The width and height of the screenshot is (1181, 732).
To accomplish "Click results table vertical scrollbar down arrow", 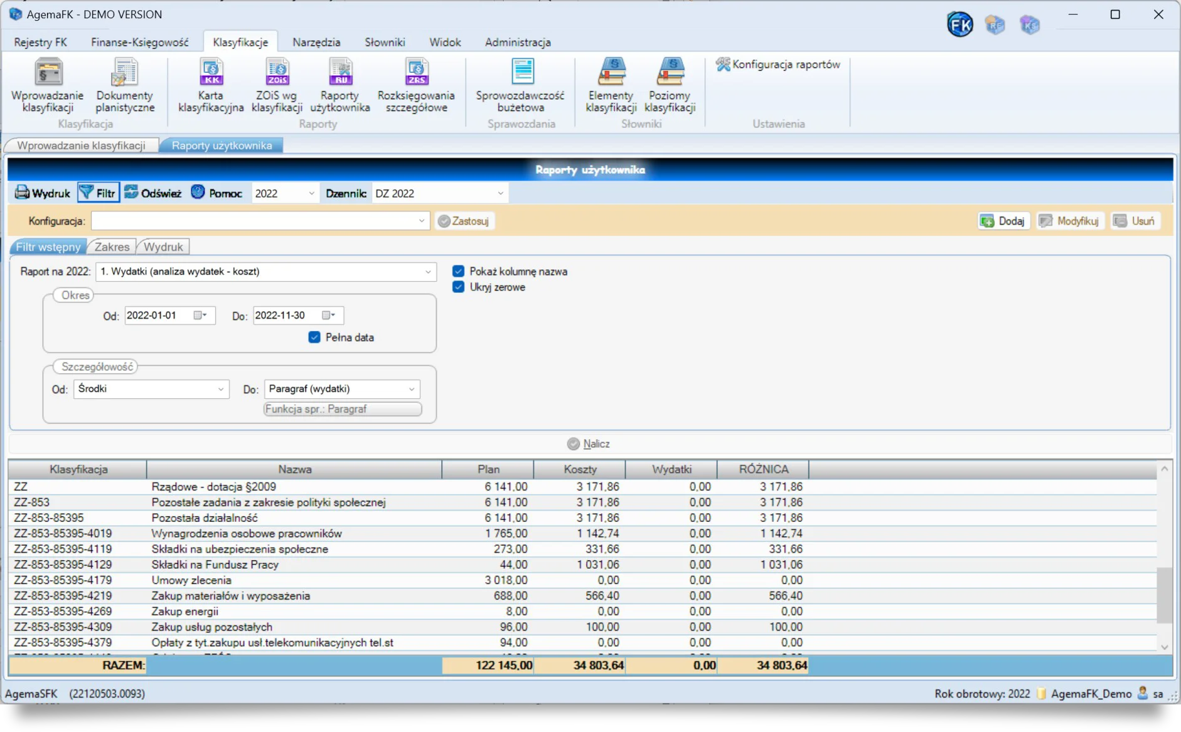I will coord(1164,647).
